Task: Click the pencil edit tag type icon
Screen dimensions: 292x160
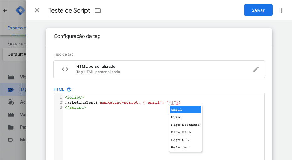Action: coord(256,69)
